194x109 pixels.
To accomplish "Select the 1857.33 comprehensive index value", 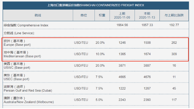I will [147, 25].
